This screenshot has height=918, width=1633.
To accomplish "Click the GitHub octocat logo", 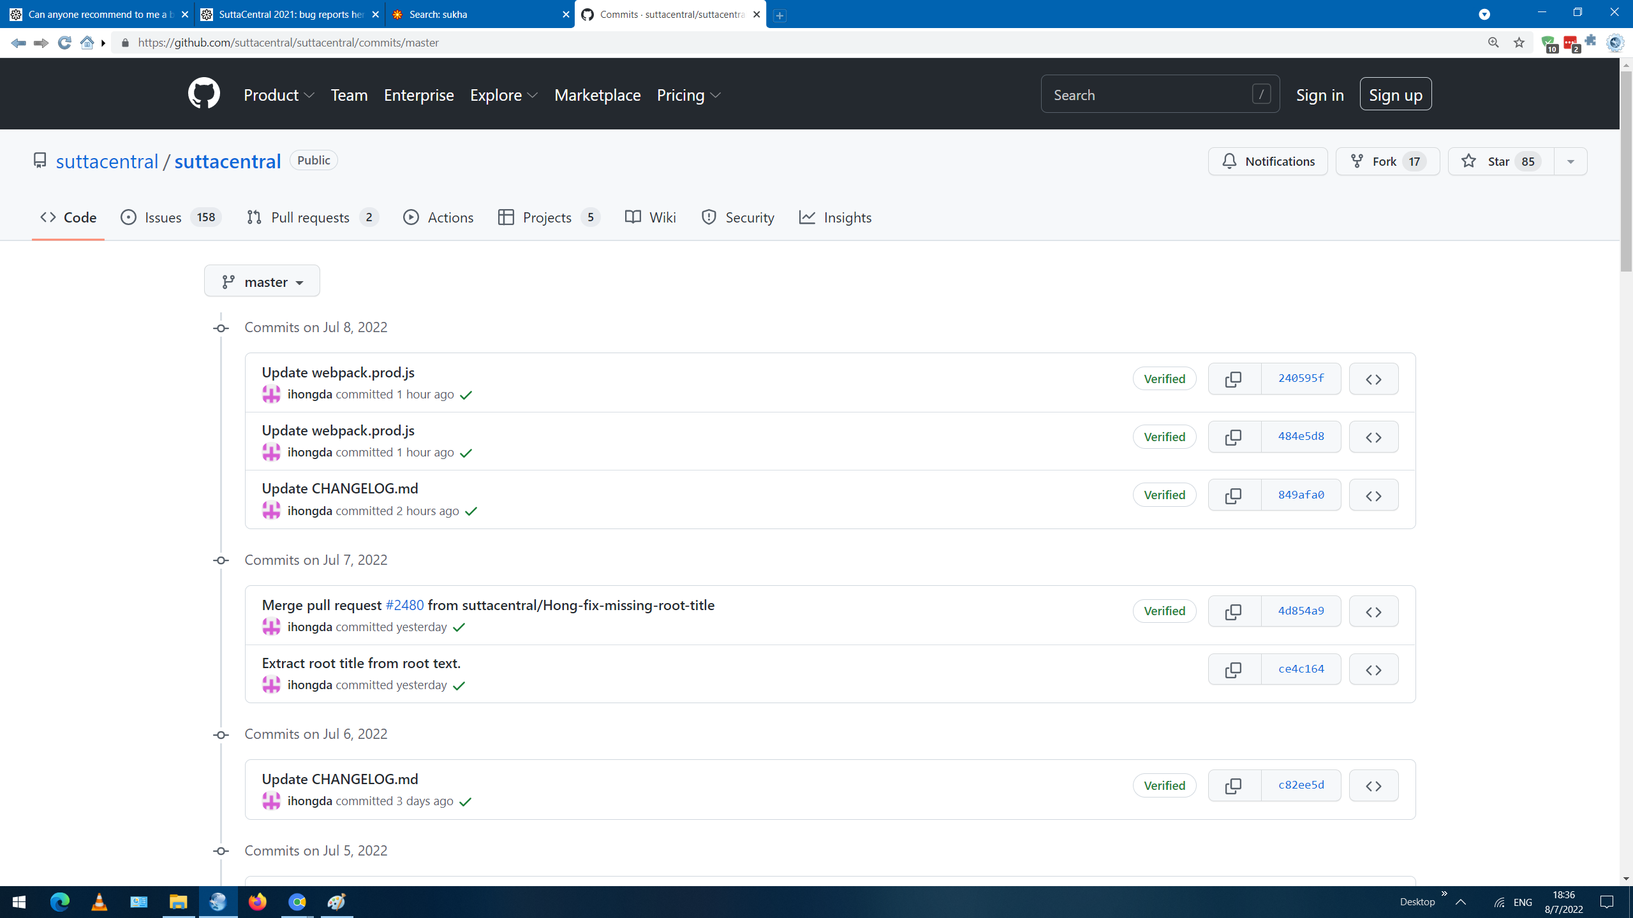I will 204,94.
